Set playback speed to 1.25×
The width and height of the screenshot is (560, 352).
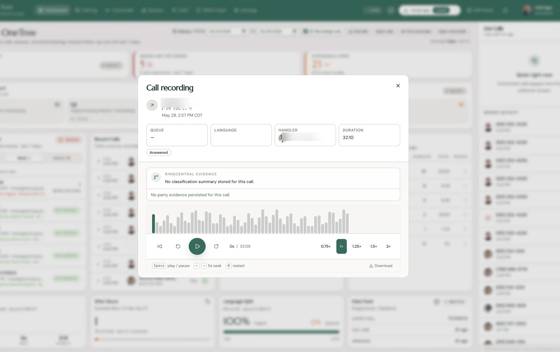click(x=357, y=246)
